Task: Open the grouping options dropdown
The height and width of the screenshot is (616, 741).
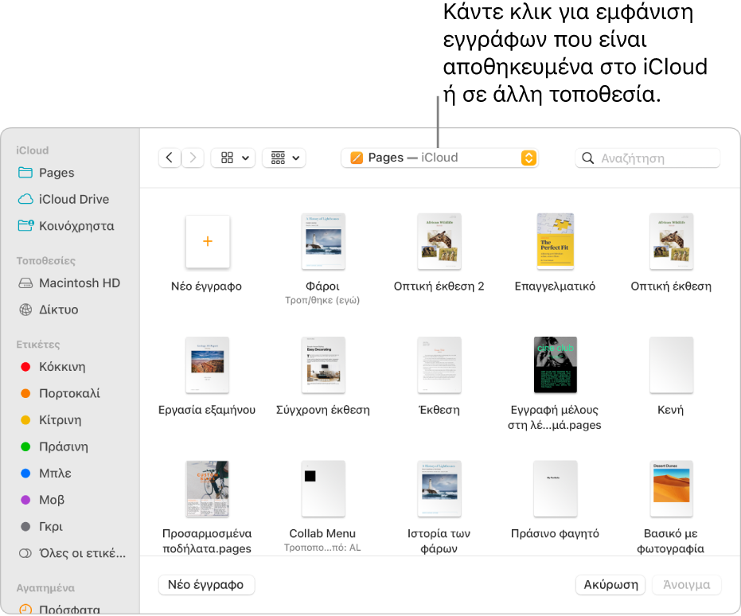Action: pyautogui.click(x=284, y=158)
